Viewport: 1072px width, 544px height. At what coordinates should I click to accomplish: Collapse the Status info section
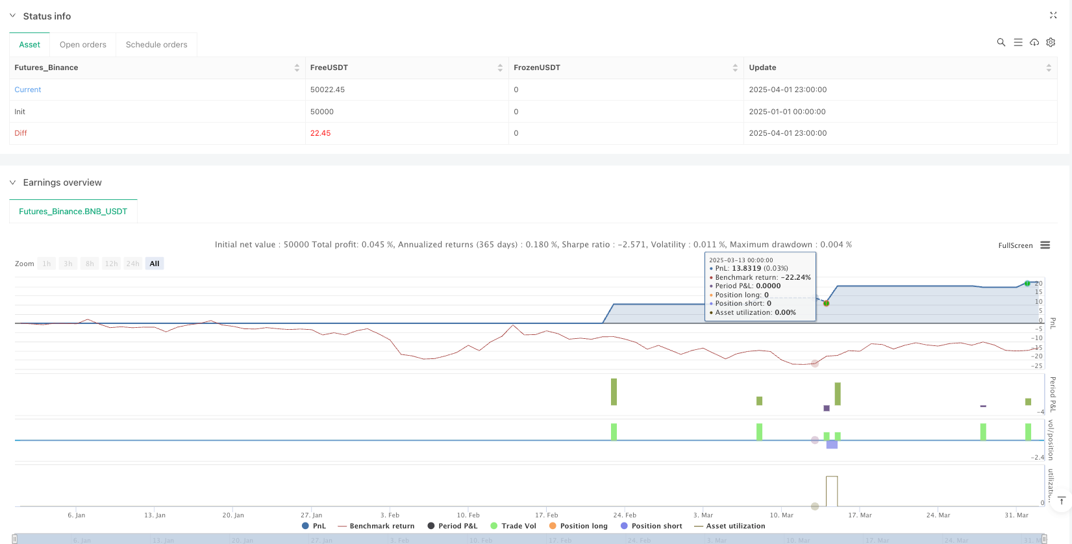pyautogui.click(x=12, y=16)
